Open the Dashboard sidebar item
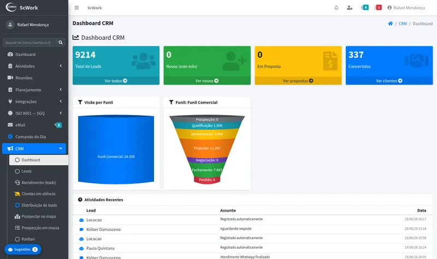 (34, 55)
